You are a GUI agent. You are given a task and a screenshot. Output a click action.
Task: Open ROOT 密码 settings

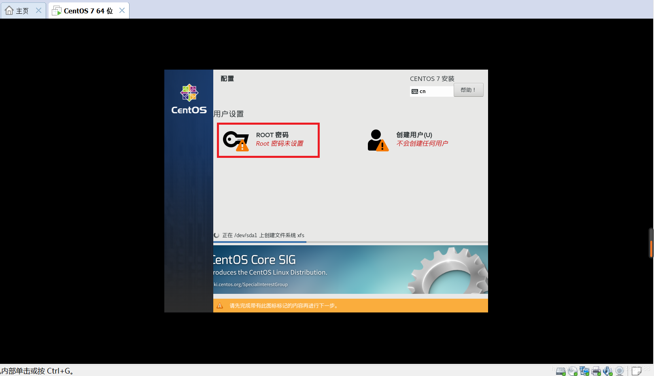(268, 140)
